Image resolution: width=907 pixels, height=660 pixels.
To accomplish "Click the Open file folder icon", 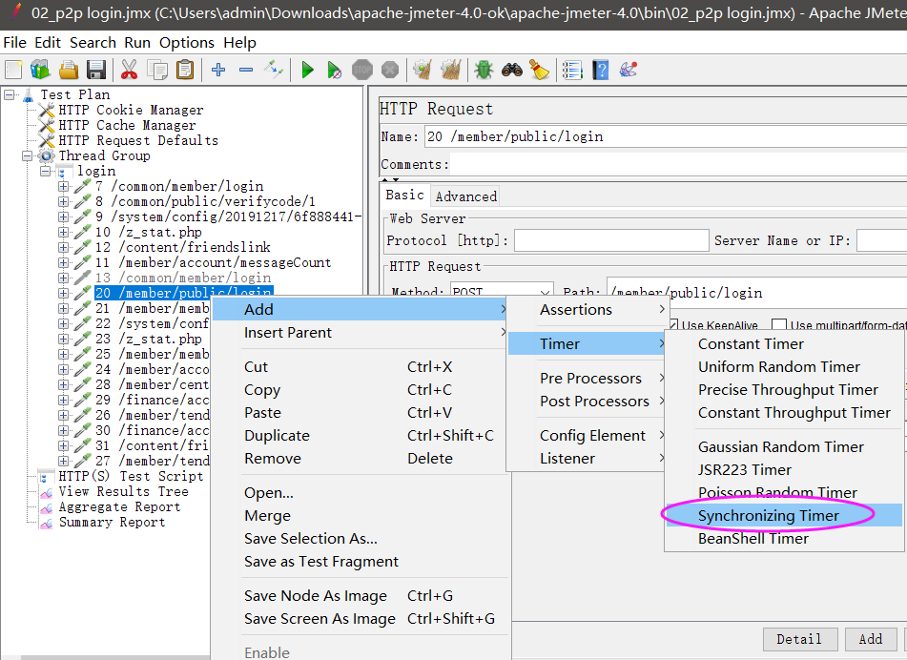I will [x=69, y=70].
